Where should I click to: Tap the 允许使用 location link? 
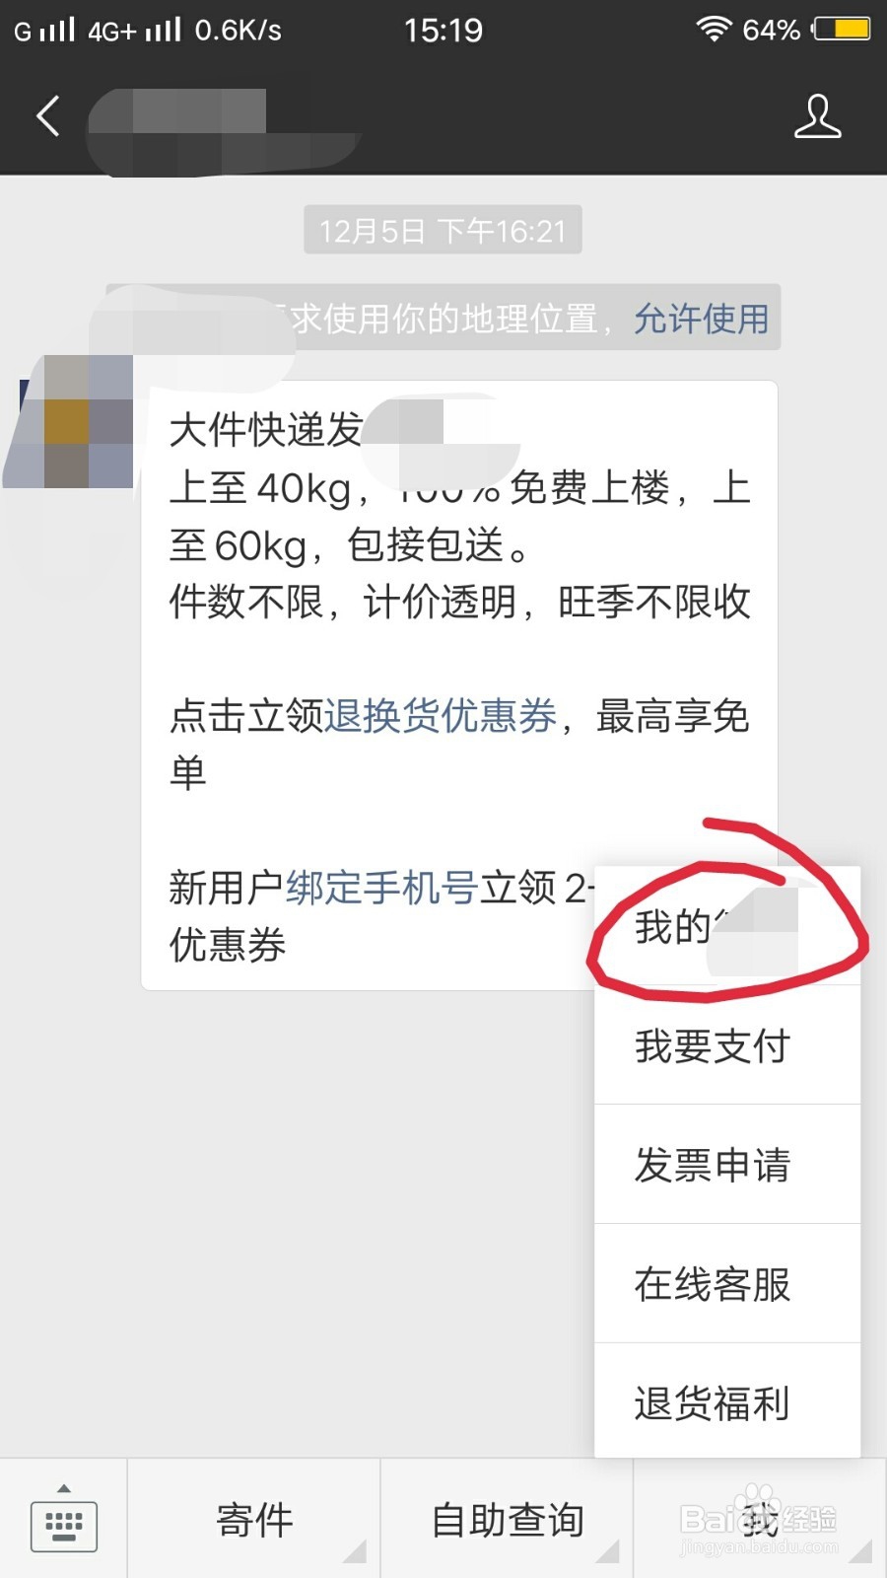point(701,319)
